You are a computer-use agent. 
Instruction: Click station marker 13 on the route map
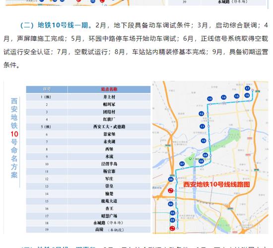pos(210,99)
